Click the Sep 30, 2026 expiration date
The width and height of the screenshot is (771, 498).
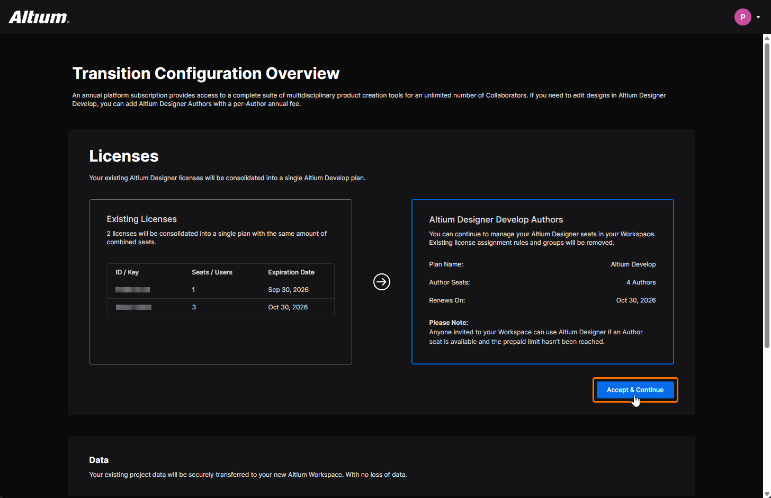(x=288, y=290)
